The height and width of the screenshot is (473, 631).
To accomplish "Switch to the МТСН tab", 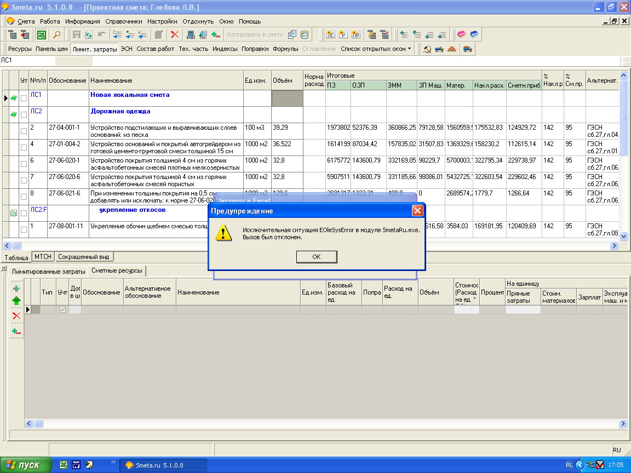I will click(43, 257).
